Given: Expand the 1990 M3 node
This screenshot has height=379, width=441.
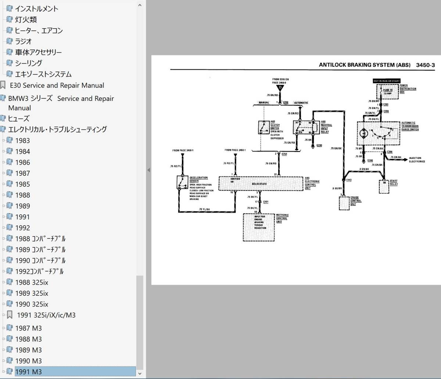Looking at the screenshot, I should (4, 361).
